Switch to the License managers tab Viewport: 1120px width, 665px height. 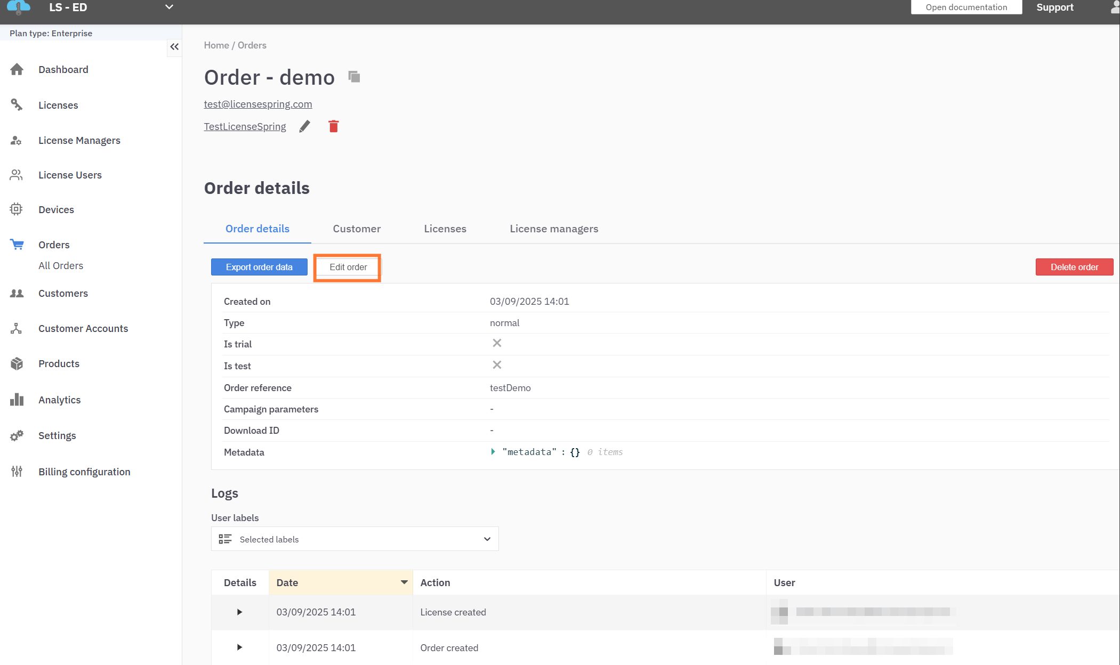click(554, 229)
